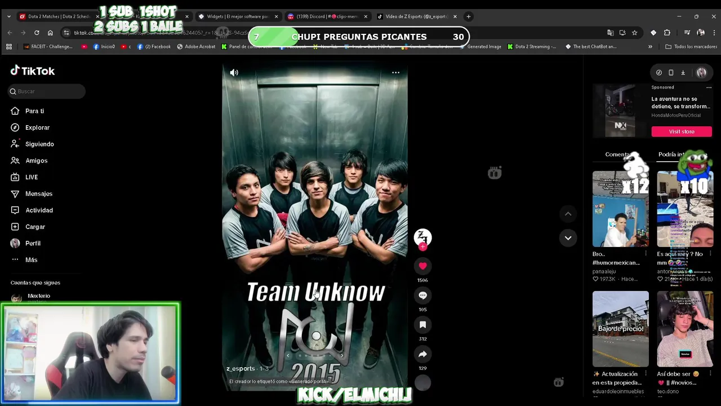
Task: Open the TikTok coins icon in header
Action: (659, 73)
